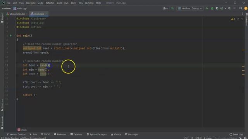248x139 pixels.
Task: Open the Structure tool window
Action: point(2,105)
